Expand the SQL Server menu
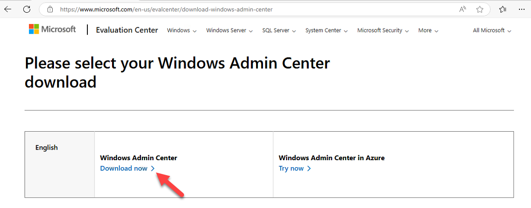The height and width of the screenshot is (208, 531). click(x=279, y=30)
